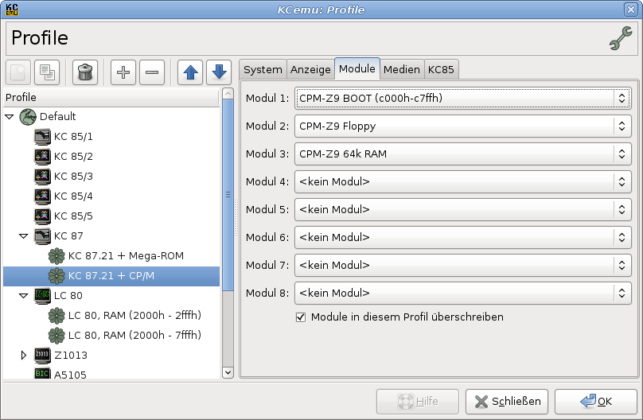Click the KC 85/3 computer icon
The height and width of the screenshot is (420, 643).
pos(42,177)
